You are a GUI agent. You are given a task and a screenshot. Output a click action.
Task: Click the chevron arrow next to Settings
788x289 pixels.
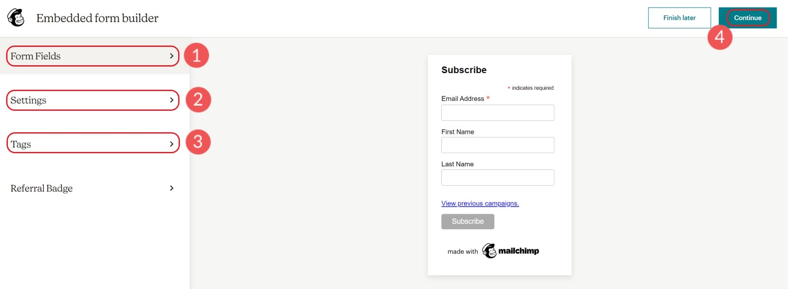pyautogui.click(x=172, y=100)
